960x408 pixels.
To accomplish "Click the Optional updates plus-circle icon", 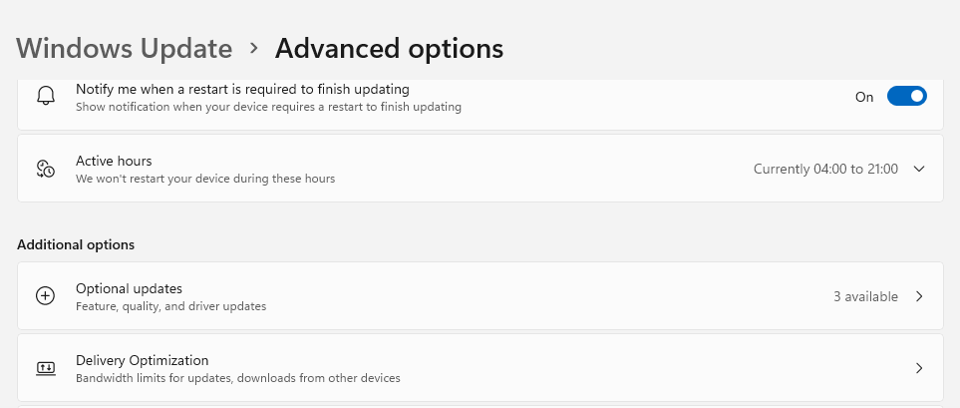I will tap(46, 296).
